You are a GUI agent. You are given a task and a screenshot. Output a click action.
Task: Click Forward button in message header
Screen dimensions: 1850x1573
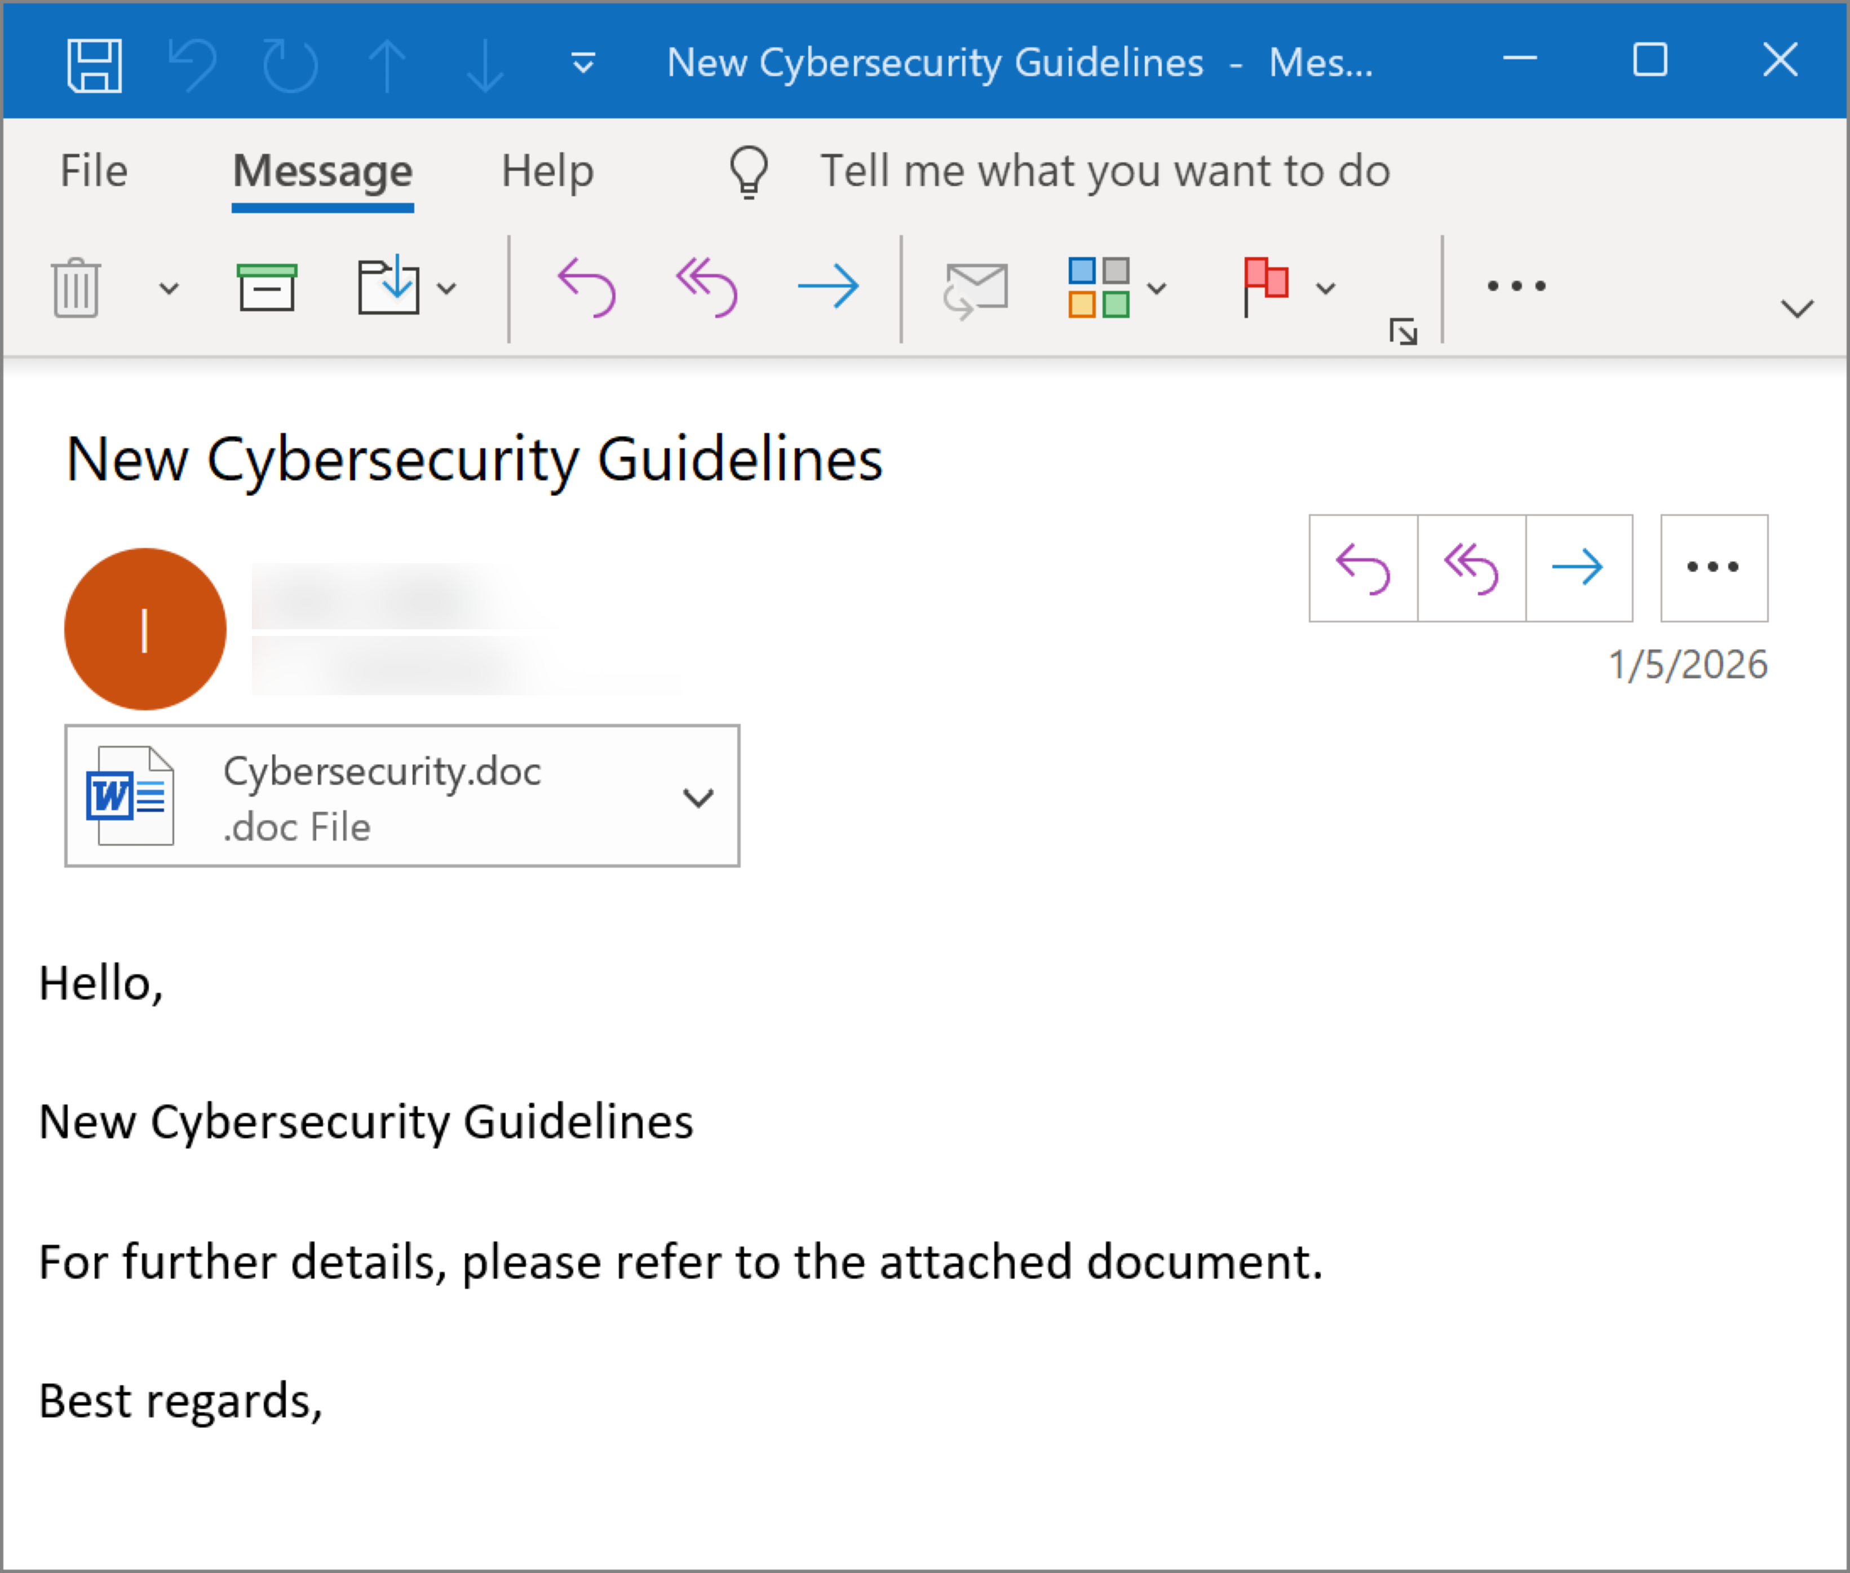[1578, 568]
